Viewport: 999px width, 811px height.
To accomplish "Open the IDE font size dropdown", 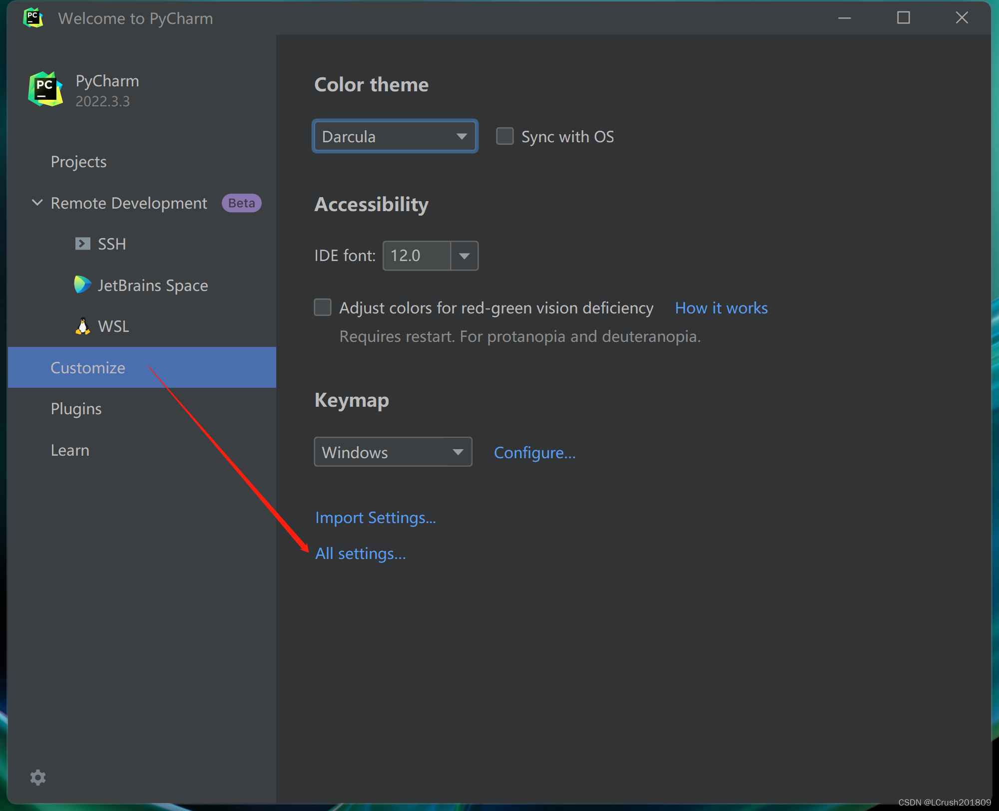I will tap(465, 256).
